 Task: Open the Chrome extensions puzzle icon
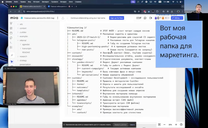157,11
